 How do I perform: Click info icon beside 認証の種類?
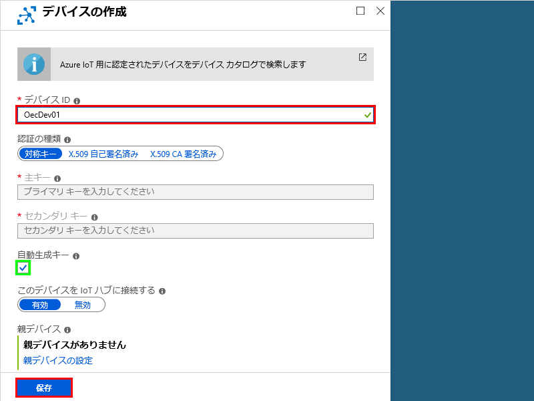67,140
